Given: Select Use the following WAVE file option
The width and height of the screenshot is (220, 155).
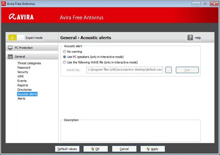Looking at the screenshot, I should pos(65,62).
